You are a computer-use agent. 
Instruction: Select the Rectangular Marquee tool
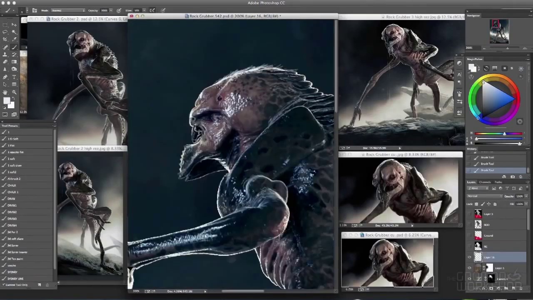(5, 25)
